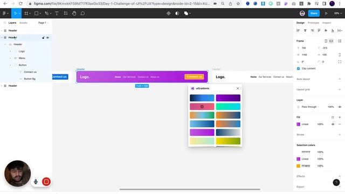Viewport: 345px width, 194px height.
Task: Click the Resize to fit icon
Action: coord(340,41)
